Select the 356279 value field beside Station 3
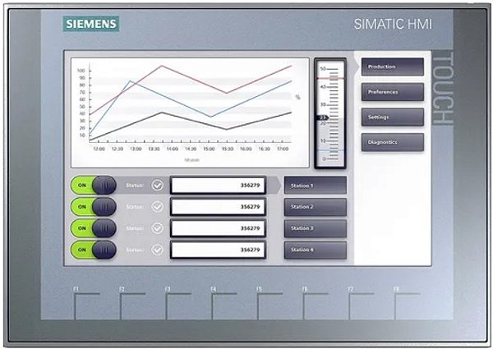This screenshot has height=349, width=493. [219, 228]
